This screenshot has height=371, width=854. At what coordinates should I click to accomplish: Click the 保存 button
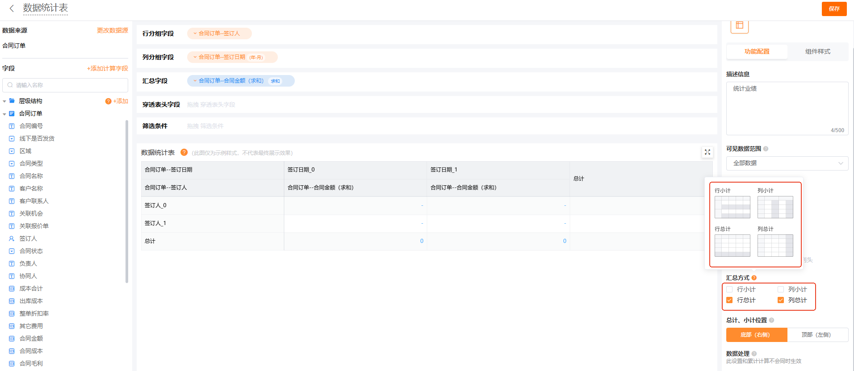[x=834, y=9]
